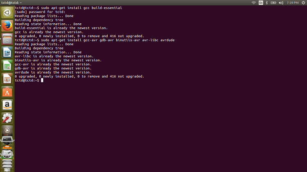Show calendar from the 7:59 PM clock

[293, 3]
